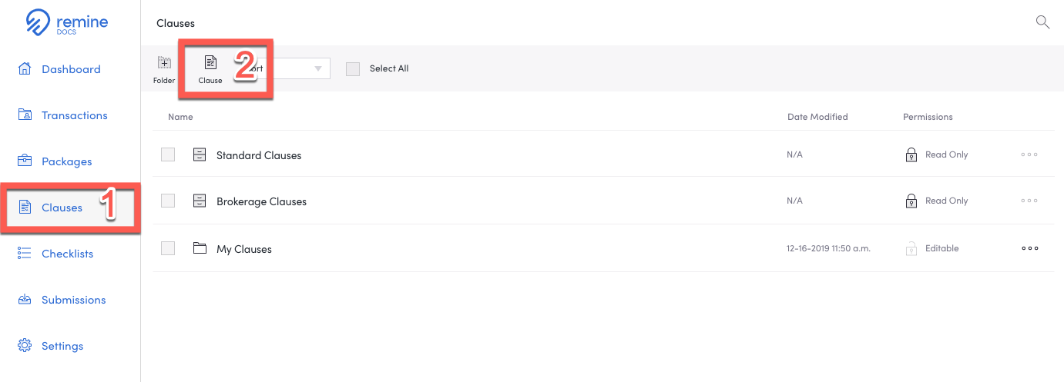Switch to Checklists in sidebar
This screenshot has width=1064, height=382.
click(68, 254)
